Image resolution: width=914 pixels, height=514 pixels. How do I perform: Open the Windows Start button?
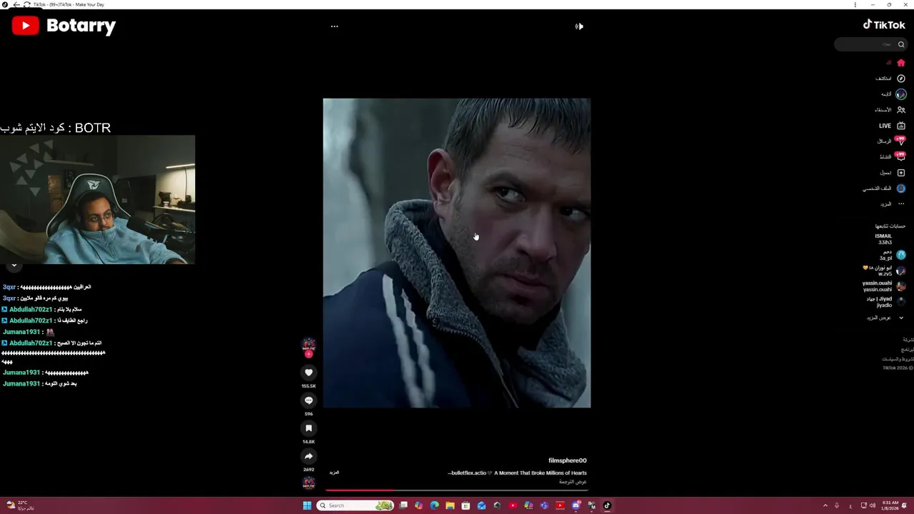click(307, 505)
